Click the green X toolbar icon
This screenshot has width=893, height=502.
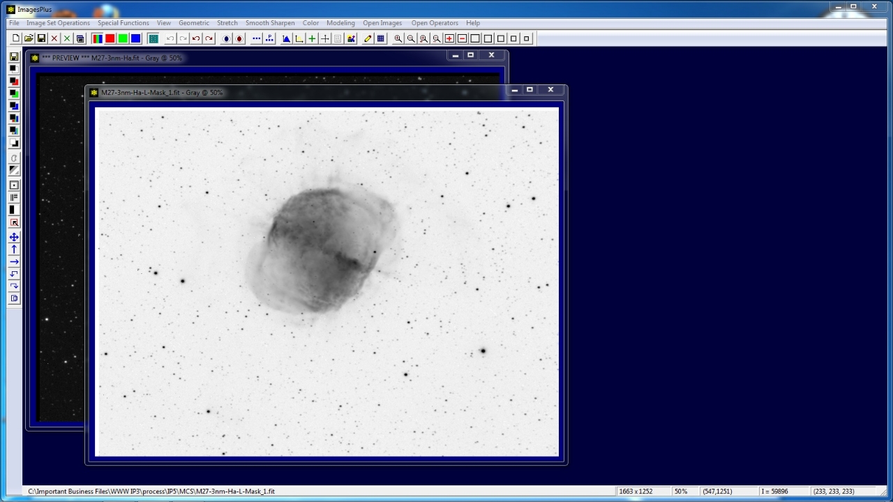click(67, 38)
